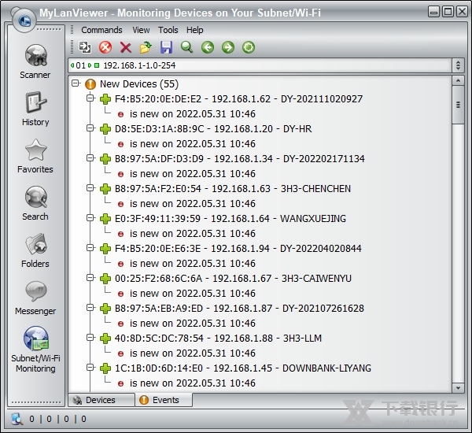This screenshot has height=433, width=472.
Task: Open the subnet range dropdown stepper
Action: pyautogui.click(x=458, y=65)
